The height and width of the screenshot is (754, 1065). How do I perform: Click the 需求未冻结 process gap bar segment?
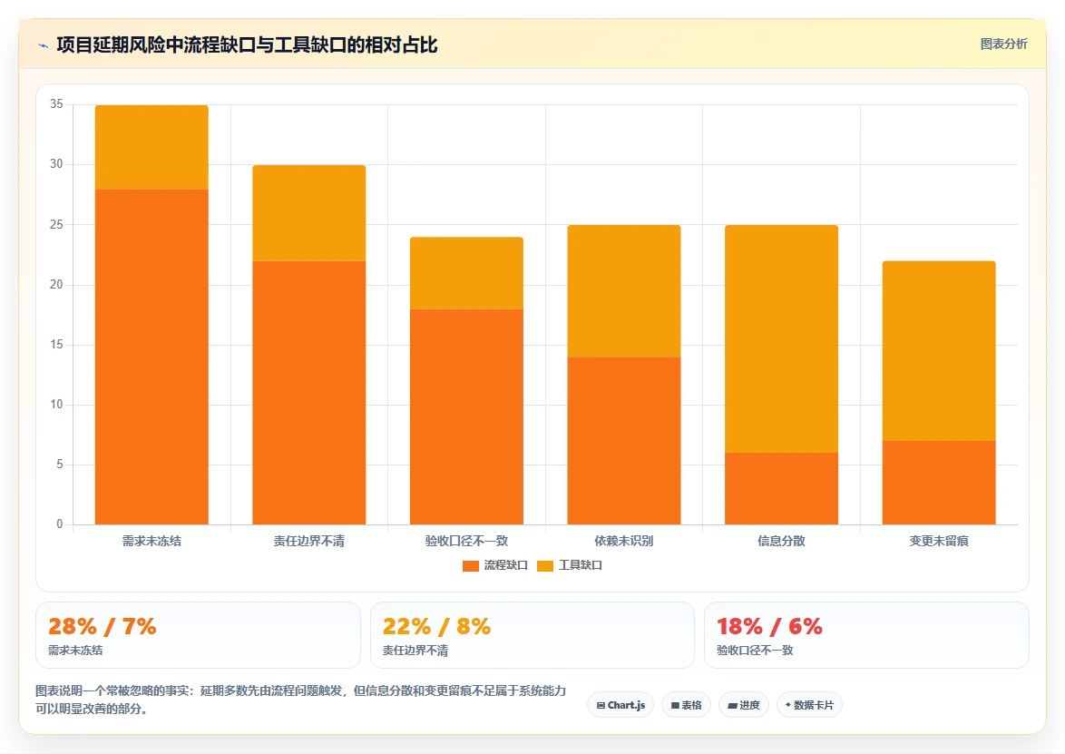(151, 357)
